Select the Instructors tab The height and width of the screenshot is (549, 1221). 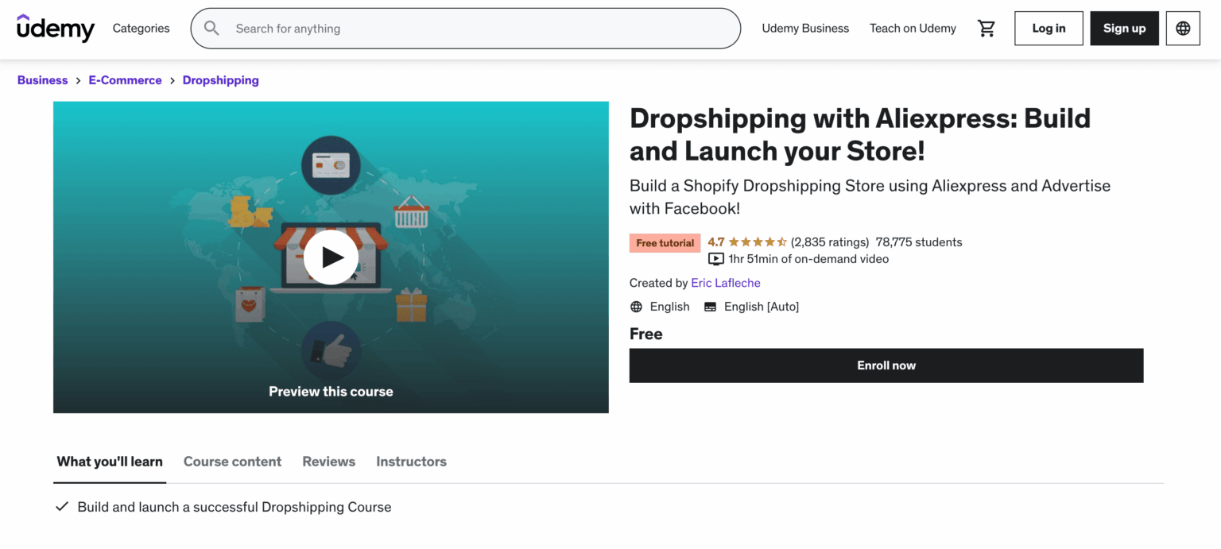coord(411,462)
